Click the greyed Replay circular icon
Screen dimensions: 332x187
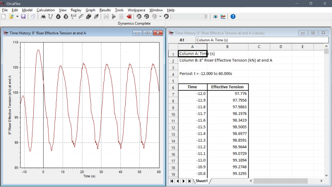coord(154,17)
